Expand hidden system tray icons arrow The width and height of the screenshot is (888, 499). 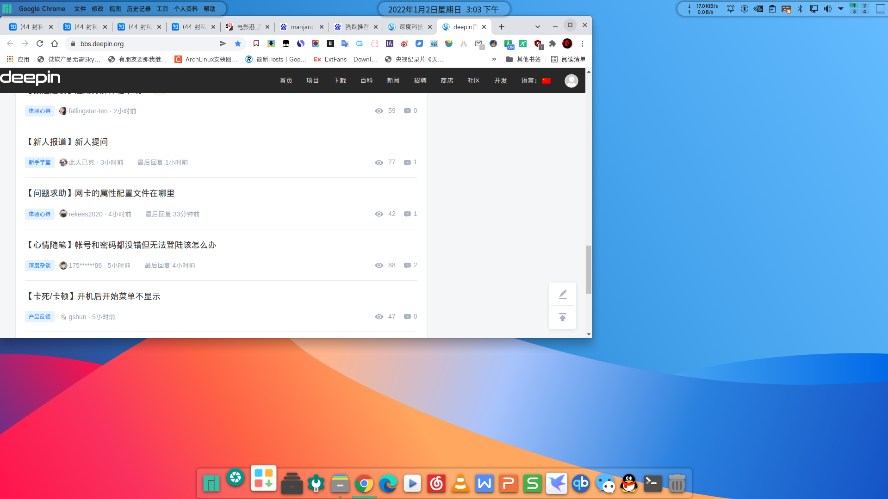pos(841,9)
